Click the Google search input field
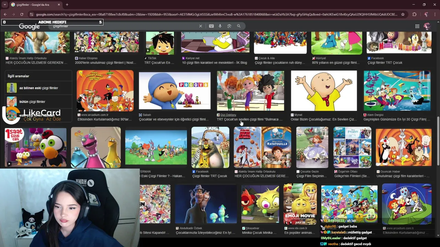Image resolution: width=440 pixels, height=247 pixels. point(124,26)
